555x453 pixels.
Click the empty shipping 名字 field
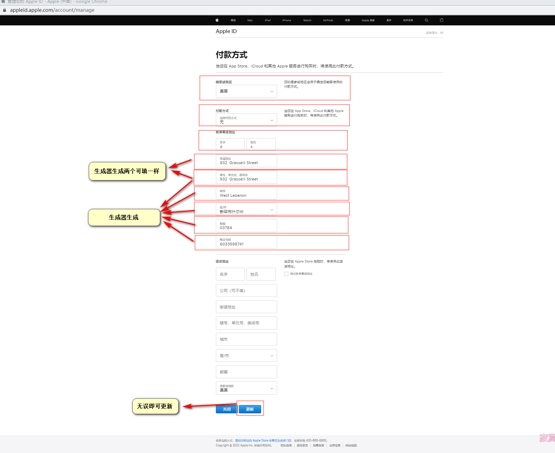[230, 274]
